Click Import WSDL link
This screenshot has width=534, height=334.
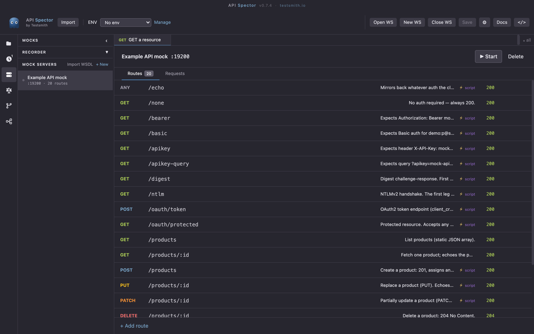[x=80, y=64]
